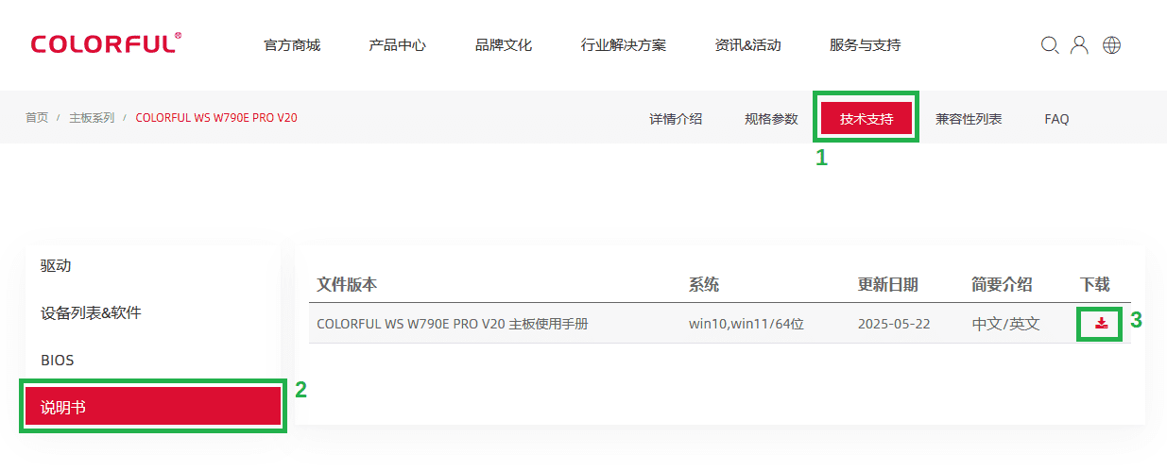The image size is (1167, 471).
Task: Click the 系统 column header
Action: pos(704,284)
